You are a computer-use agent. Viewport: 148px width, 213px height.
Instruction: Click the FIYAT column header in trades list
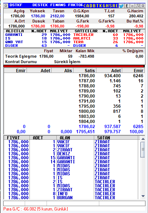[x=17, y=138]
